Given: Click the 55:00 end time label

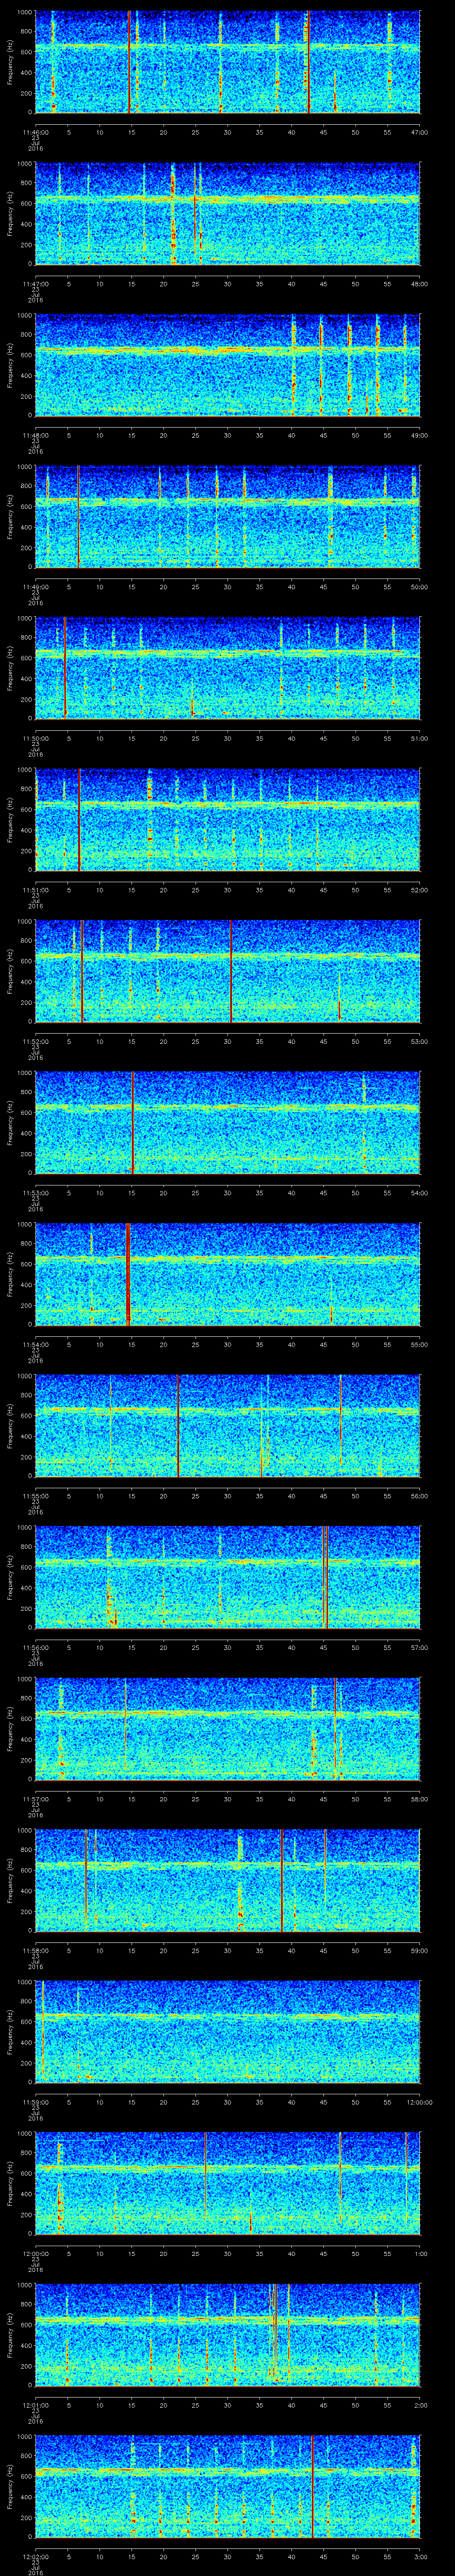Looking at the screenshot, I should 419,1344.
